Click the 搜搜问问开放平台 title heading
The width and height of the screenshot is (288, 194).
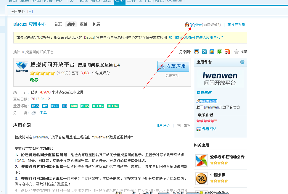pyautogui.click(x=52, y=64)
